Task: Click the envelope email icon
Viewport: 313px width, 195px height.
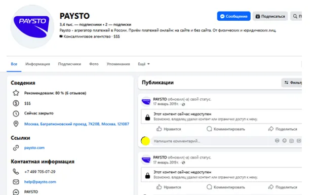Action: point(16,182)
